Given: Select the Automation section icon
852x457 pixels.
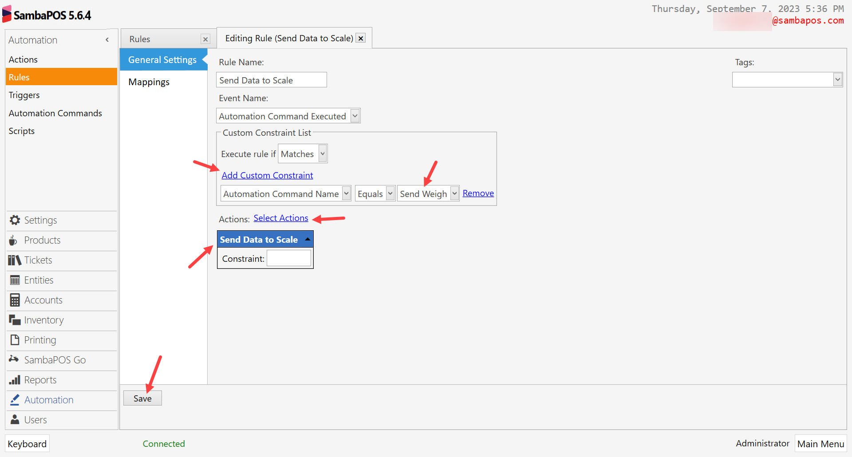Looking at the screenshot, I should (x=14, y=400).
